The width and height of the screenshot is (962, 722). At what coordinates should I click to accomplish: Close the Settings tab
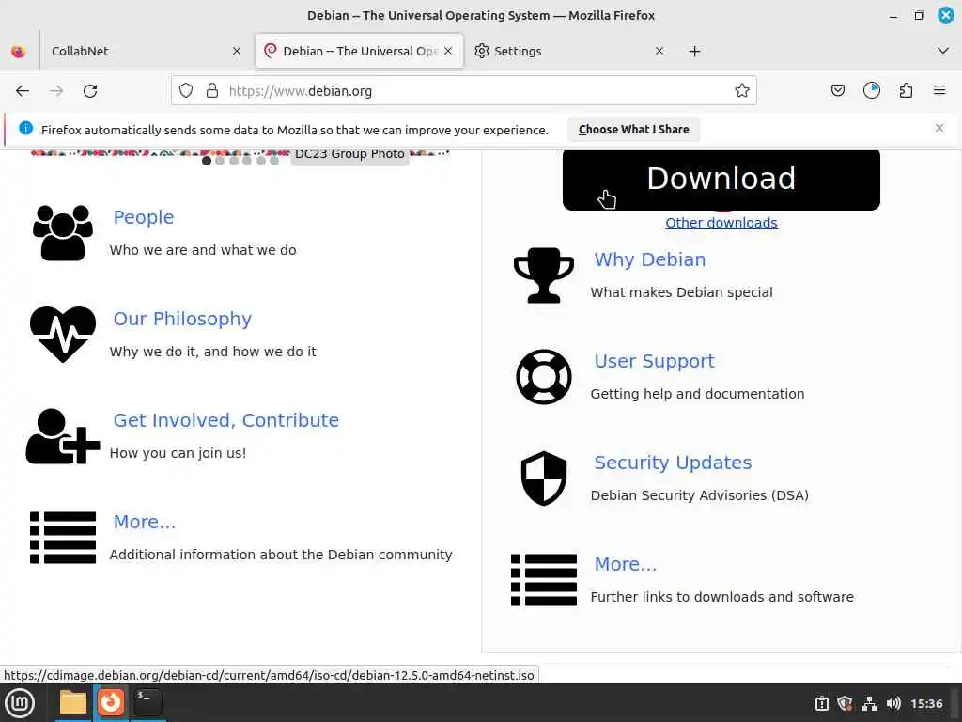click(x=659, y=51)
